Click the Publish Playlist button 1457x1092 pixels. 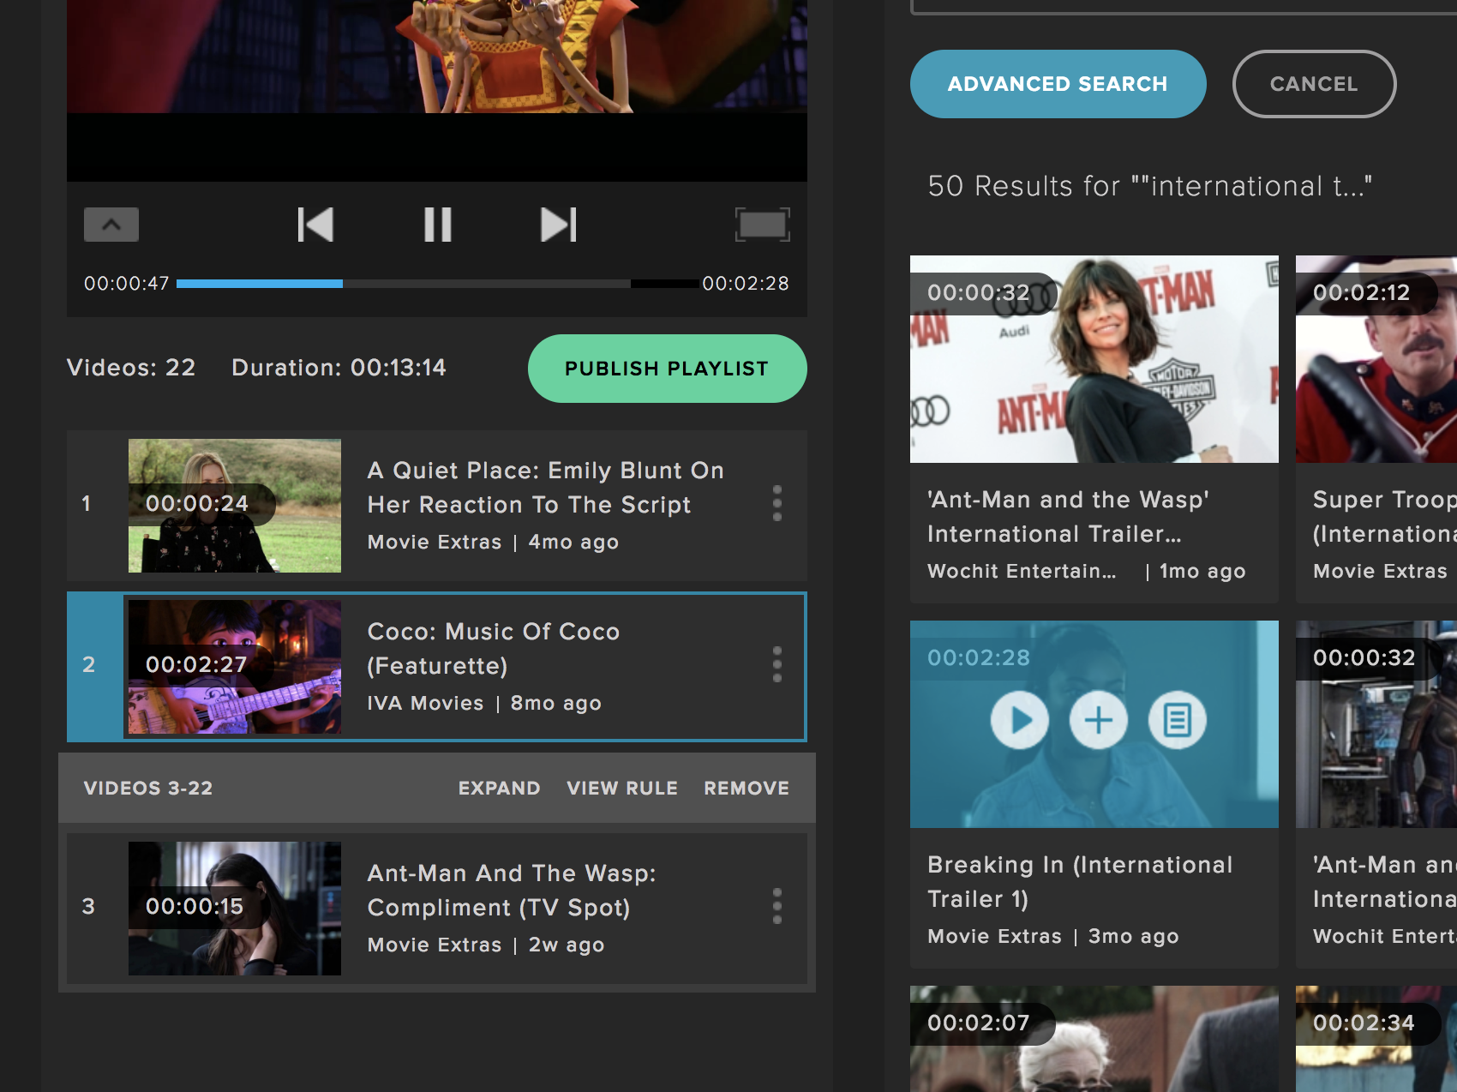tap(667, 369)
